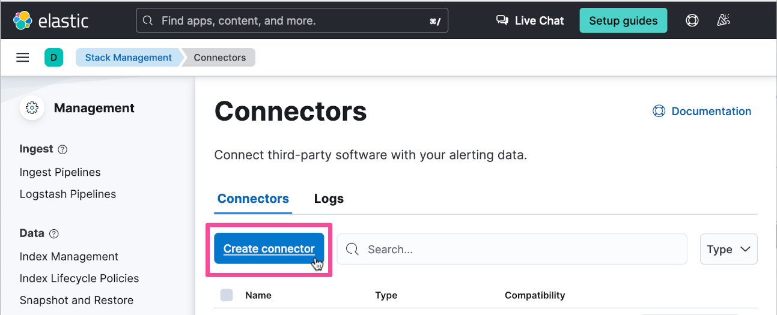
Task: Open the Setup guides button
Action: click(623, 20)
